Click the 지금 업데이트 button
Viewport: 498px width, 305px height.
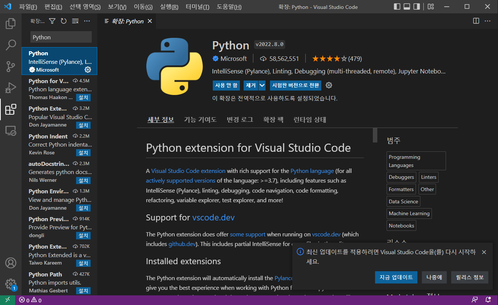[x=396, y=277]
